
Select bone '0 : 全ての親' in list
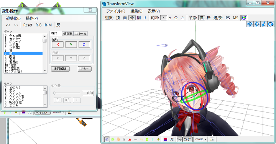pyautogui.click(x=23, y=36)
